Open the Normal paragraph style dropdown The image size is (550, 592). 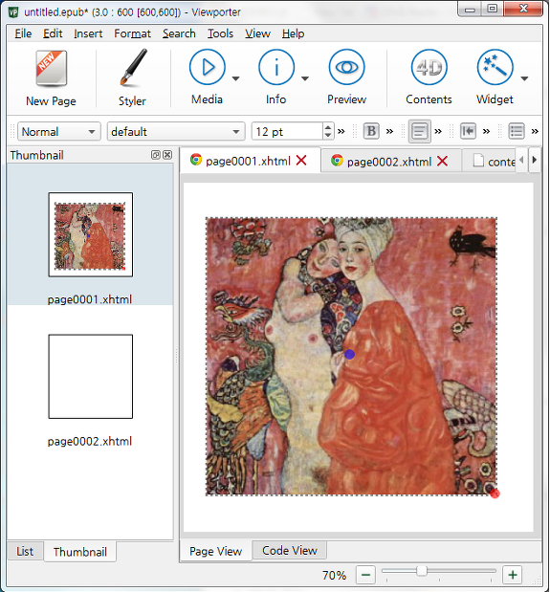coord(59,131)
